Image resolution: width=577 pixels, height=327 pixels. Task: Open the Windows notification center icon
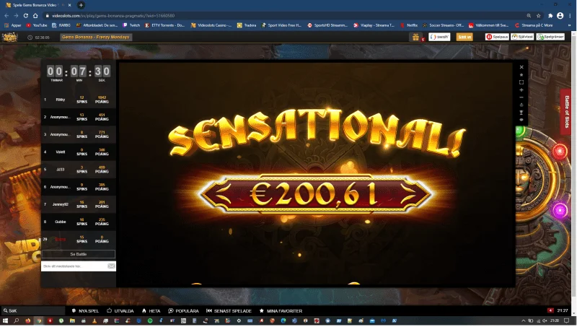click(567, 321)
